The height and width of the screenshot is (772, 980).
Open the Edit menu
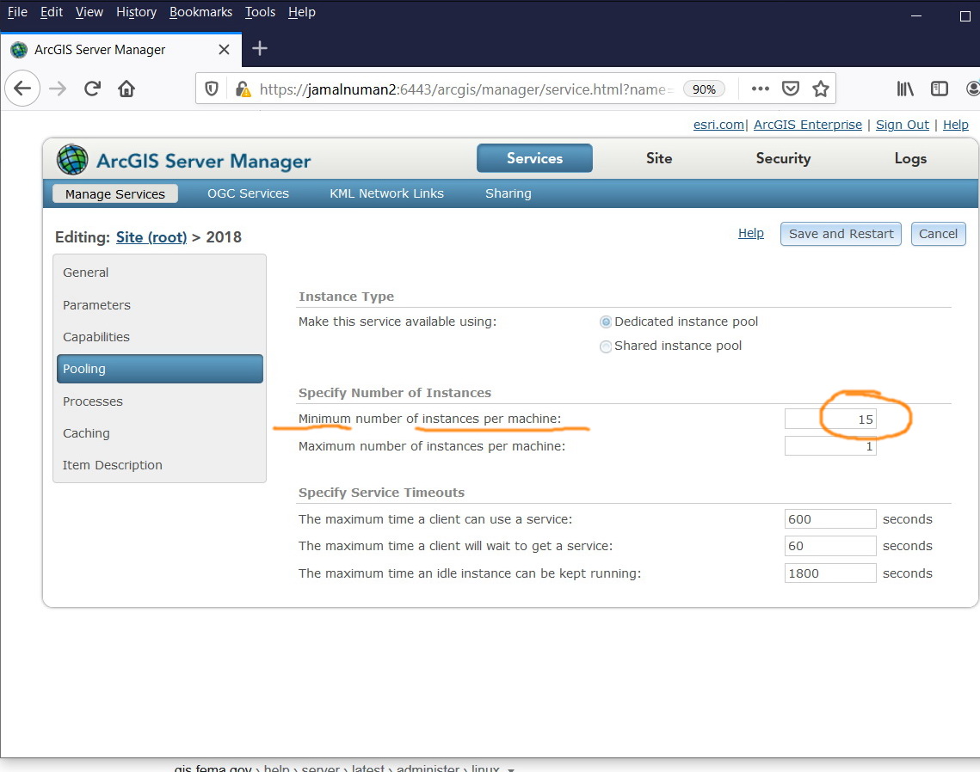(x=52, y=12)
